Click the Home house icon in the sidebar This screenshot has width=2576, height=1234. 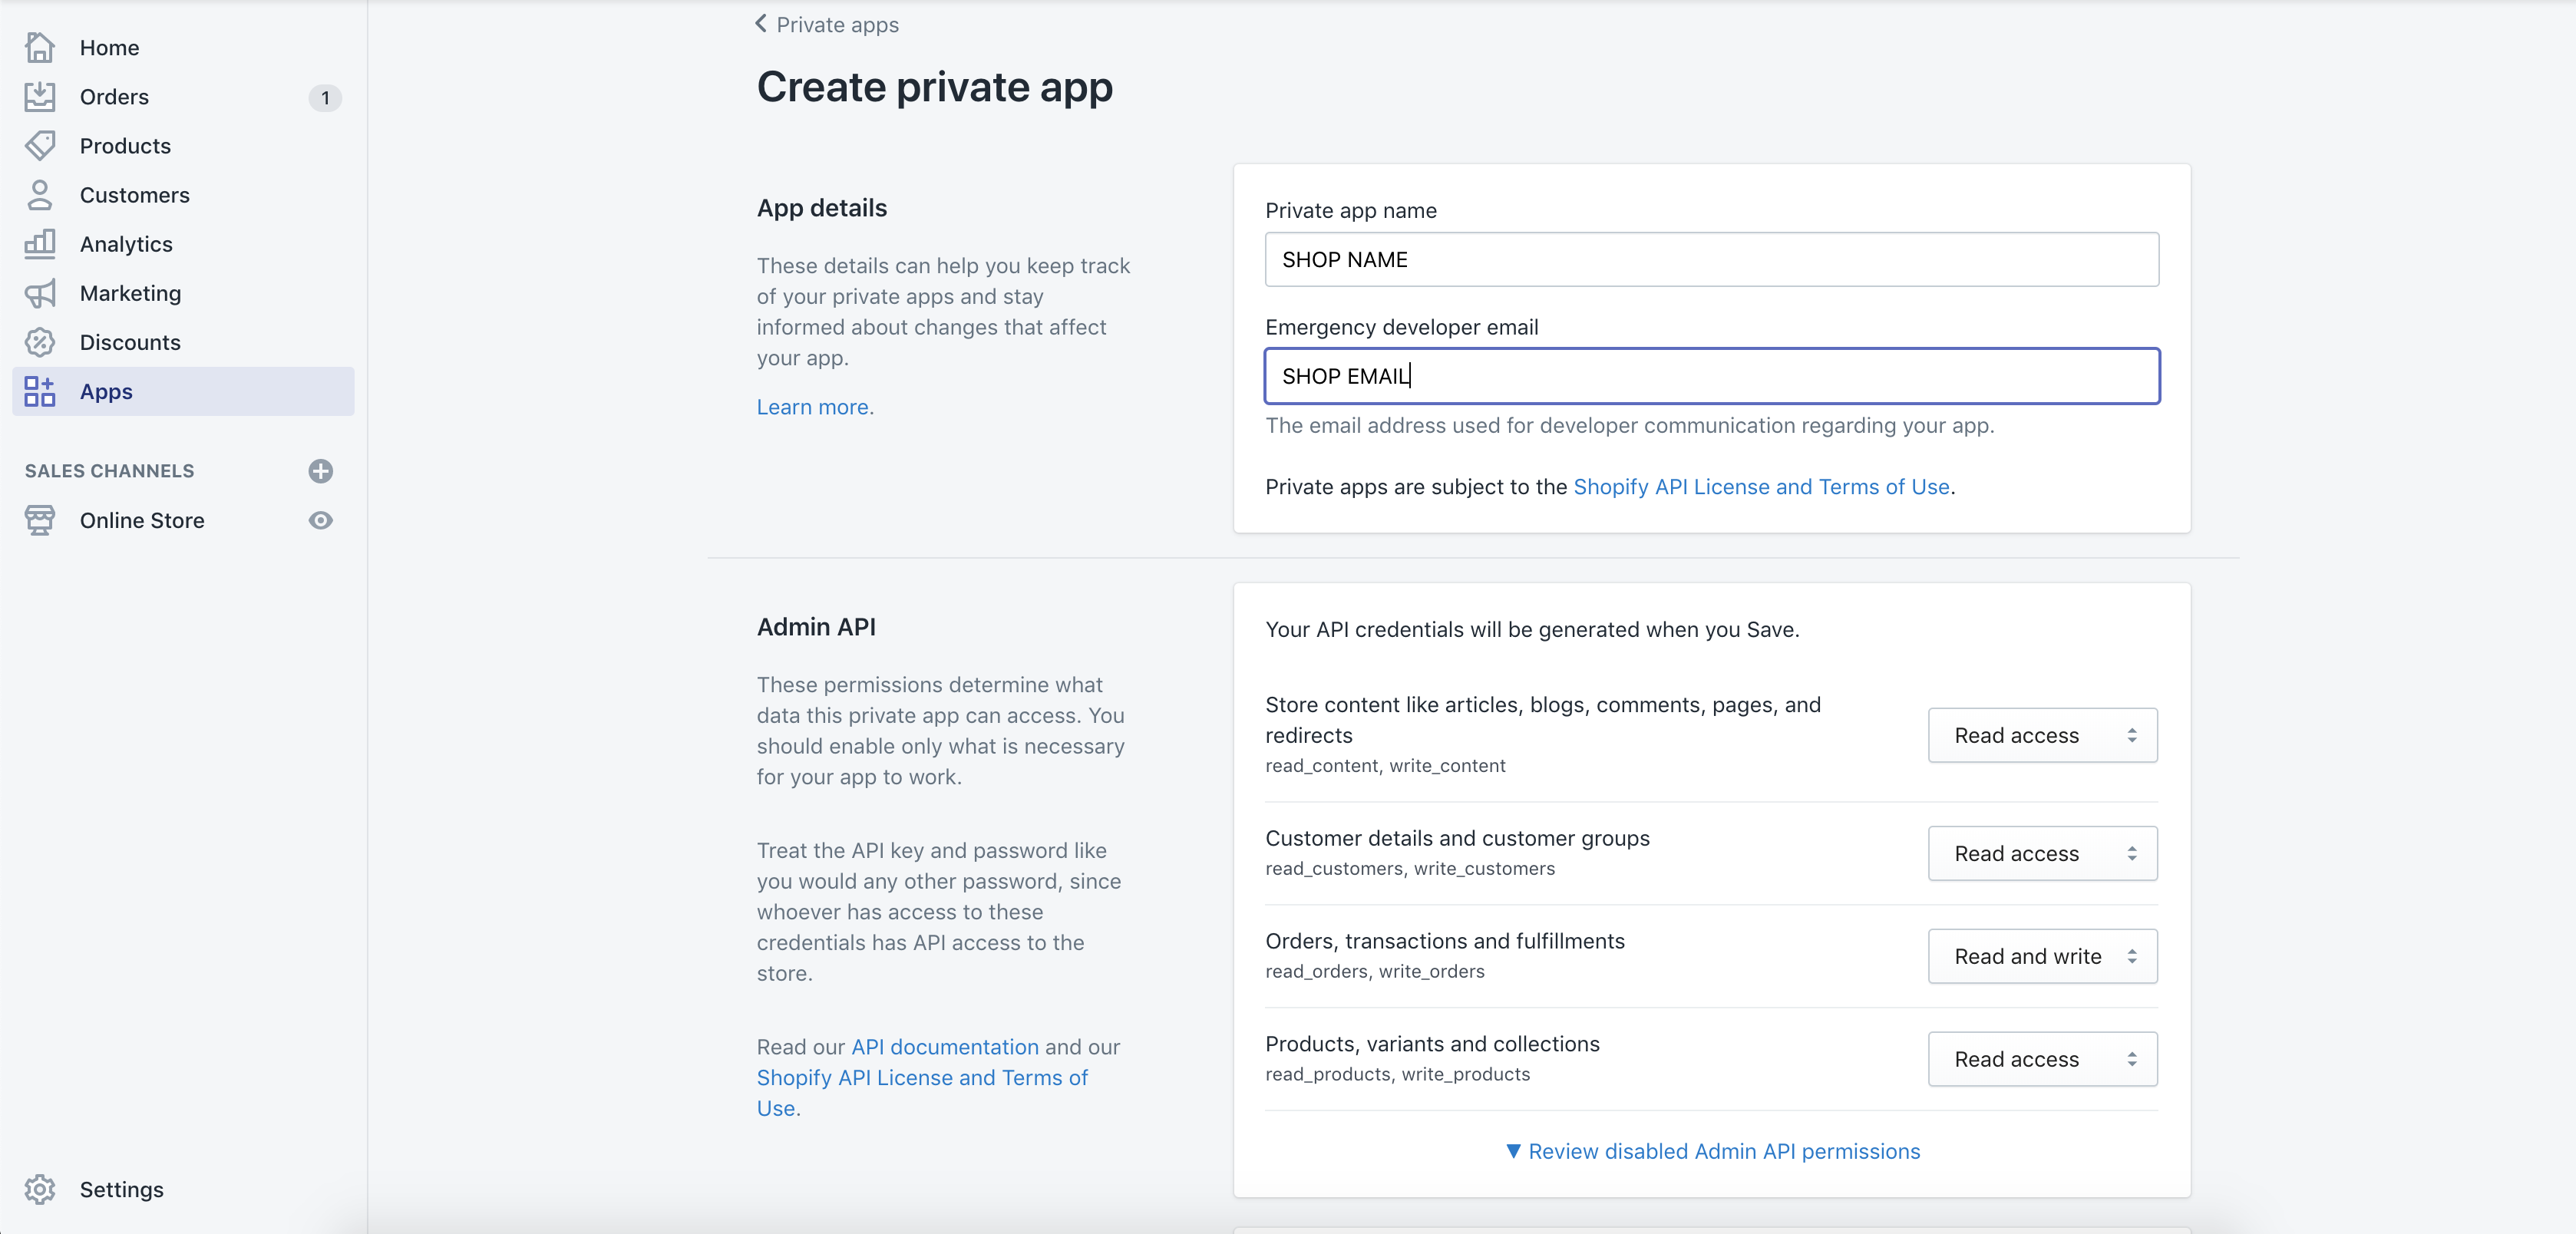pos(40,47)
